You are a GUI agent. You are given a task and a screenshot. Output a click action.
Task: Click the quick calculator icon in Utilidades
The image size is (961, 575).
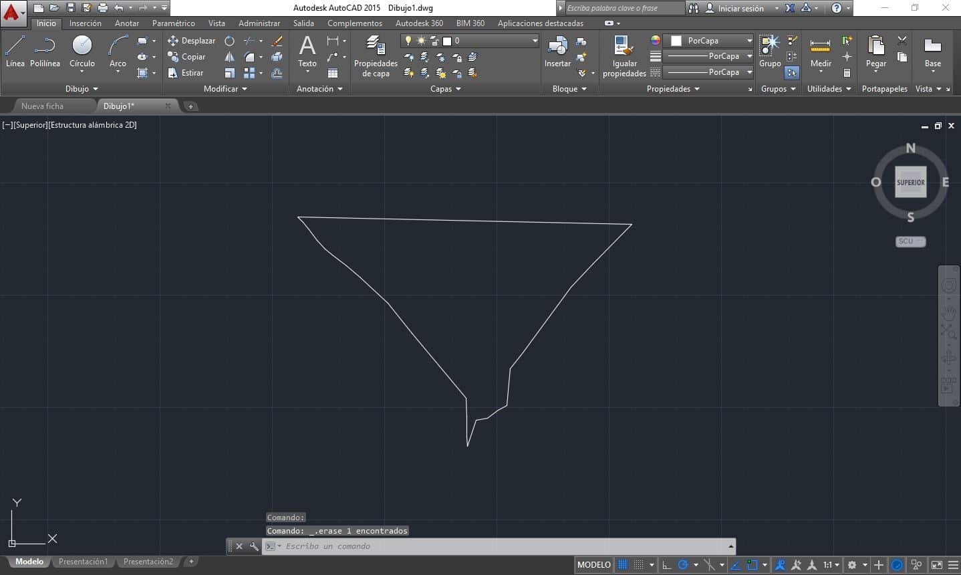tap(847, 73)
